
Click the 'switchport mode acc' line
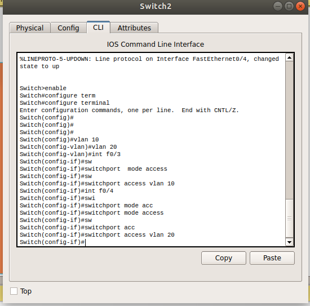click(86, 206)
